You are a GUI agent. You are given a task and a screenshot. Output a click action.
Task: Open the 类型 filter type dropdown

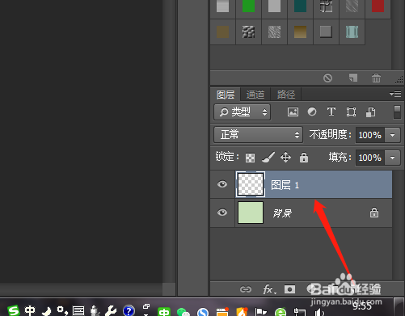(243, 112)
